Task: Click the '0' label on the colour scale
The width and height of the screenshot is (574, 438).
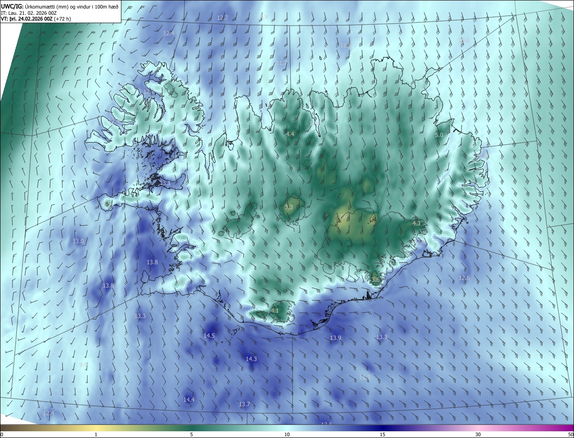Action: pos(1,434)
